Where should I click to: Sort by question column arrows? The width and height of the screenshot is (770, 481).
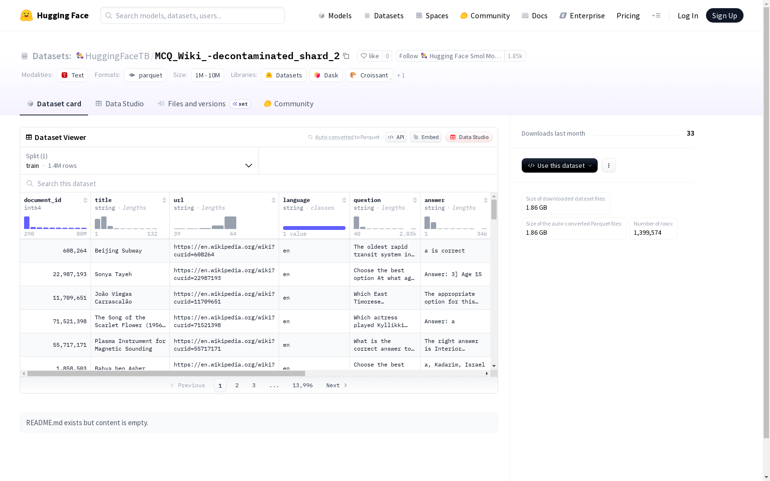tap(415, 200)
